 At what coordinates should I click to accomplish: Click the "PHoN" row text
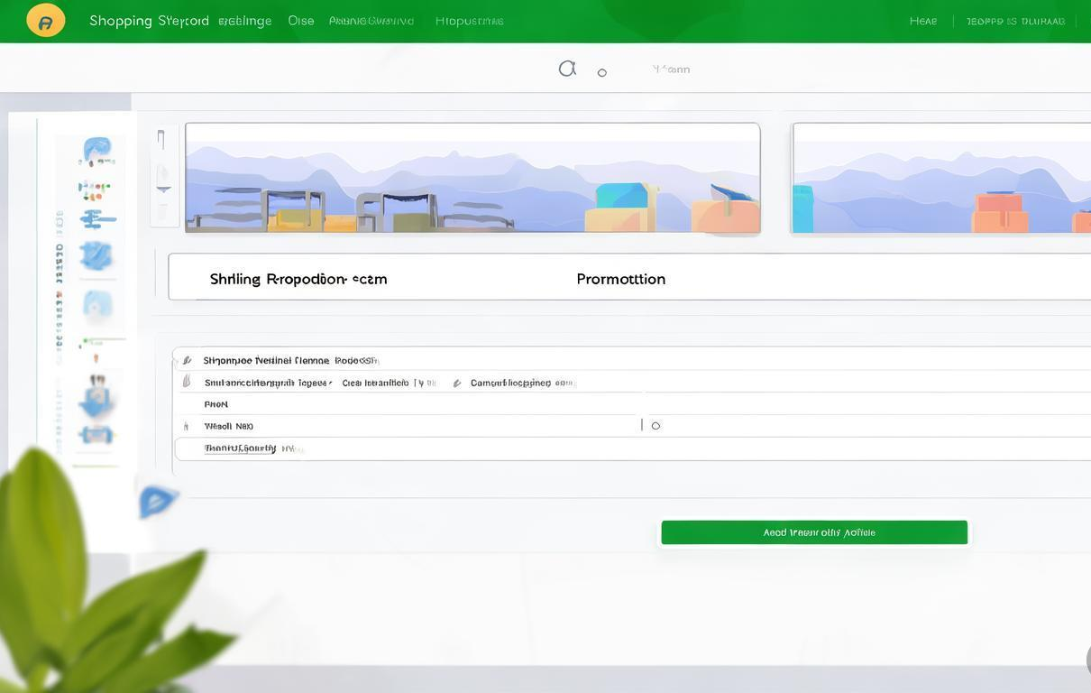(x=216, y=404)
